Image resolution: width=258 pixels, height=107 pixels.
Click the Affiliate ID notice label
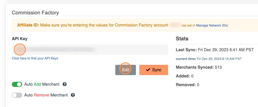[28, 25]
